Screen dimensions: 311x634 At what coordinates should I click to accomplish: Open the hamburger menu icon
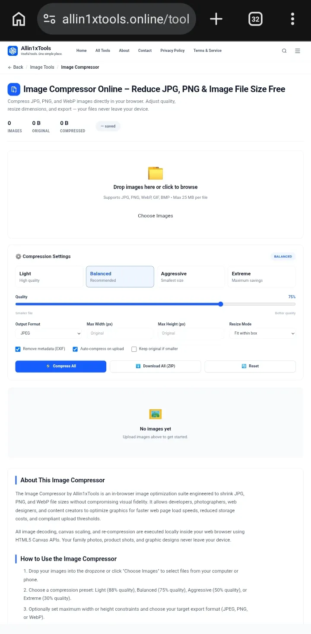298,51
